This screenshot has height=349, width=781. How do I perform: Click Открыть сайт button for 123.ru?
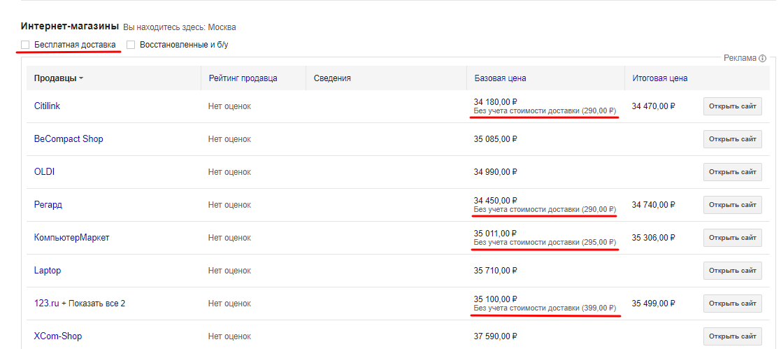click(x=733, y=304)
